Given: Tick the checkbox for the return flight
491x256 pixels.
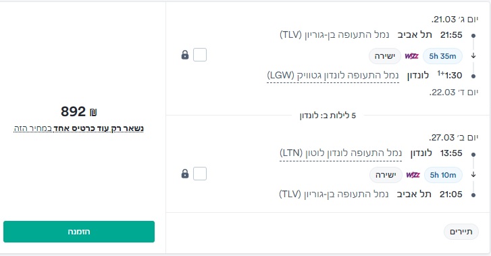Looking at the screenshot, I should tap(200, 174).
